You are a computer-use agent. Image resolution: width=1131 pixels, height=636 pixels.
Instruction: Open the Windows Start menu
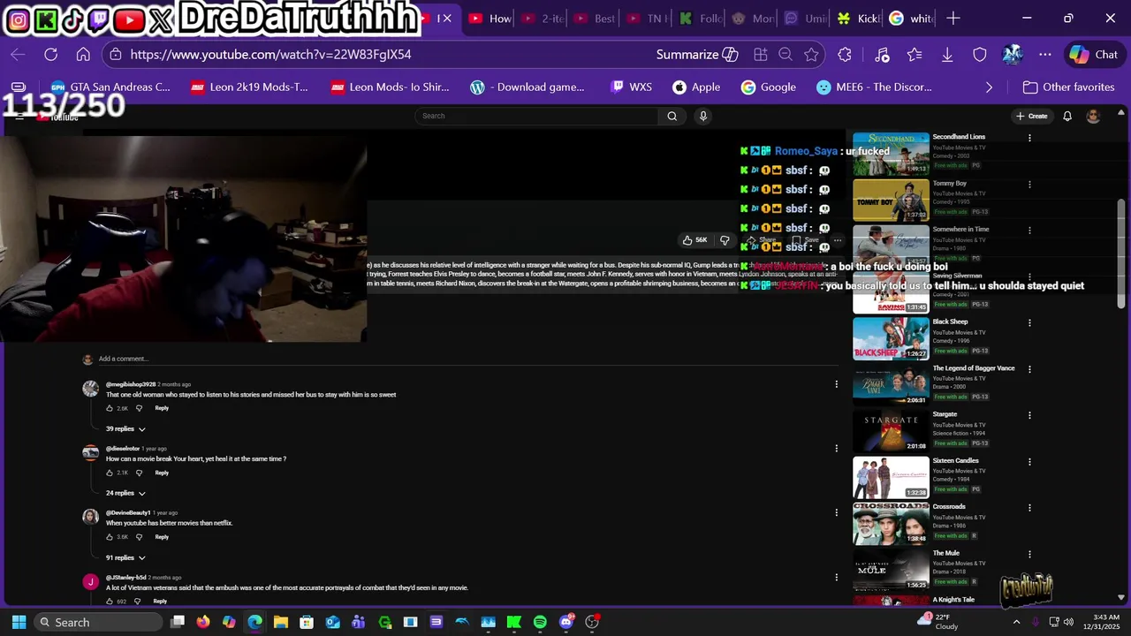19,622
